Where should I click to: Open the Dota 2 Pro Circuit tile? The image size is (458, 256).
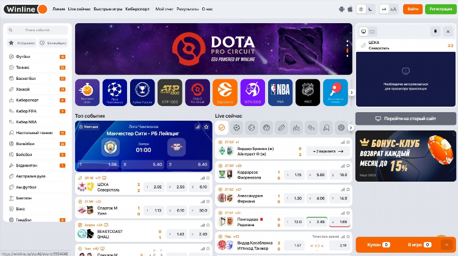197,93
